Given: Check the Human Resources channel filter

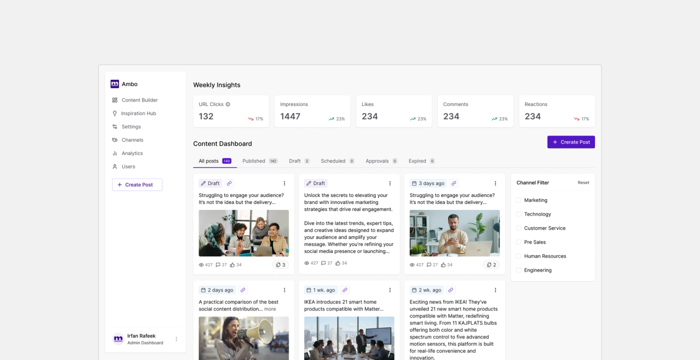Looking at the screenshot, I should (519, 256).
